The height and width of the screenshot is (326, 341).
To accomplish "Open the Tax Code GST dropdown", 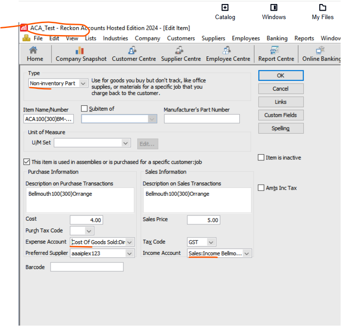I will [x=210, y=242].
